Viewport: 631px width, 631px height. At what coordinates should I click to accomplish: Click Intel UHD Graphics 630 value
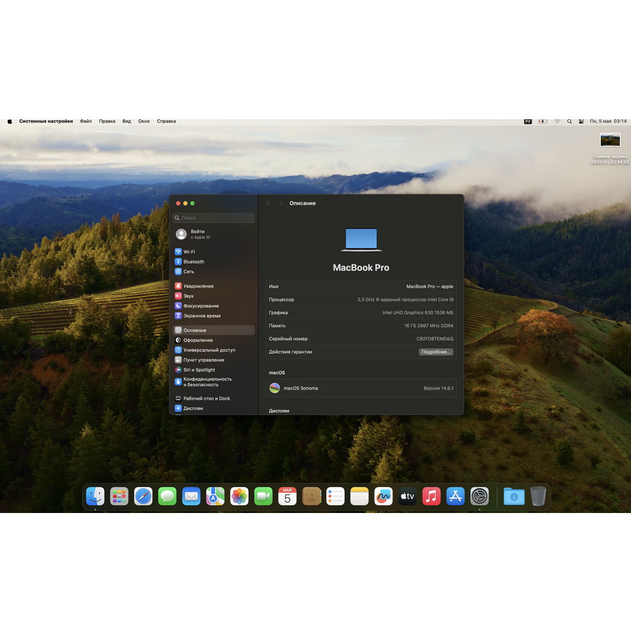click(x=418, y=313)
